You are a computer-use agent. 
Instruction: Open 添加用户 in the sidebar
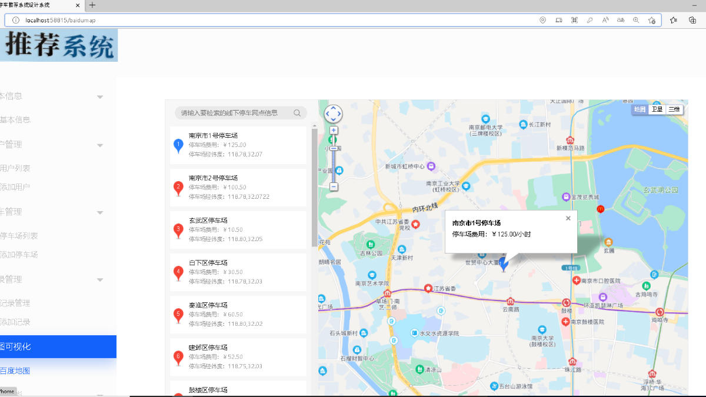pos(15,187)
